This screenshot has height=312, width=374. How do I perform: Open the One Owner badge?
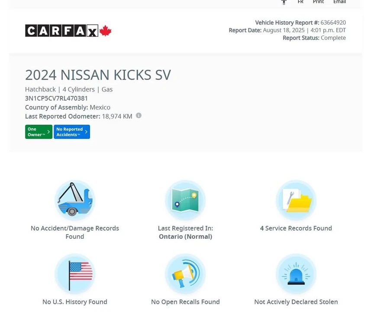[39, 132]
